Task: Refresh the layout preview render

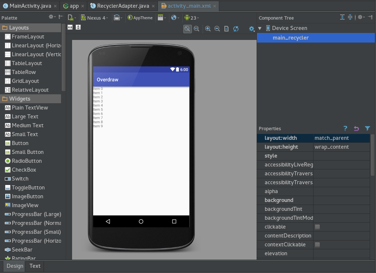Action: 236,28
